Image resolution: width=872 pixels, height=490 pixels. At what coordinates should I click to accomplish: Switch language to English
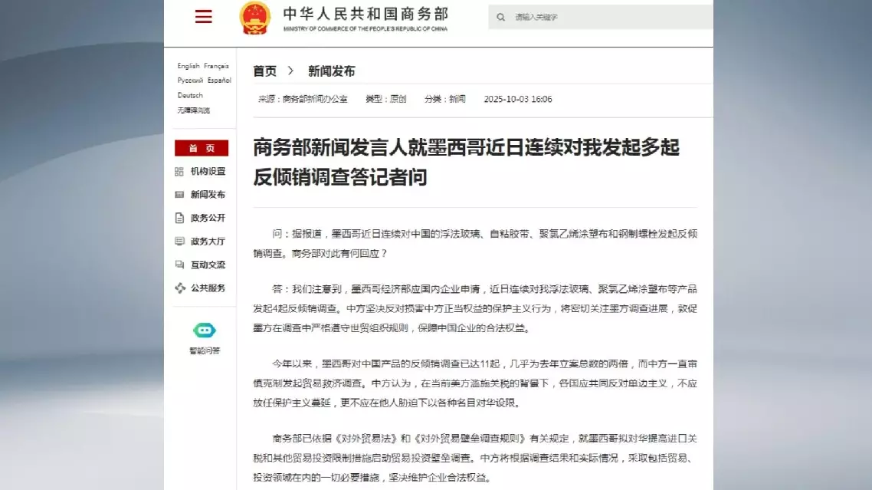click(x=188, y=66)
